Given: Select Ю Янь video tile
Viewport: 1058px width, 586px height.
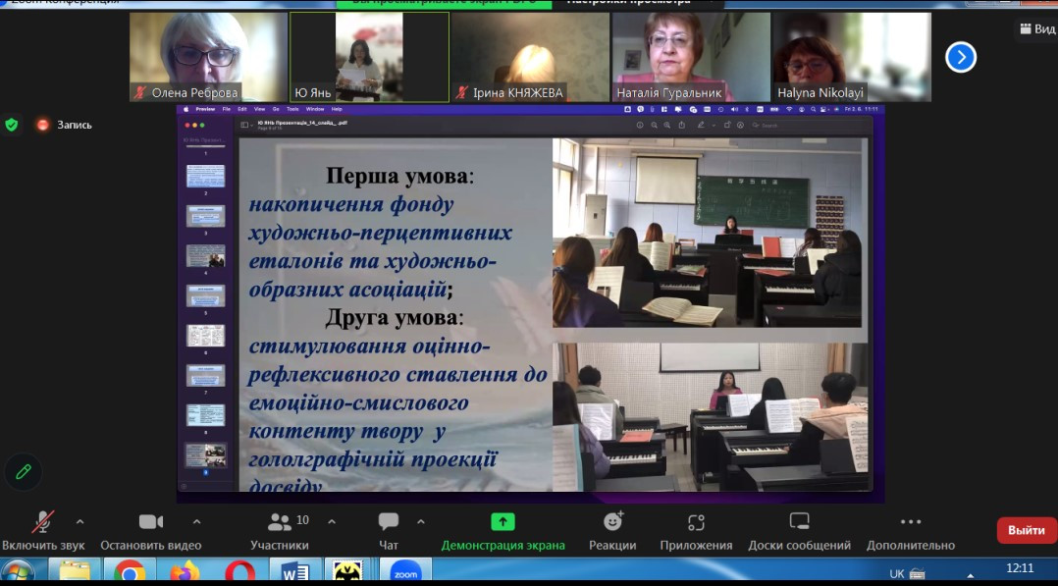Looking at the screenshot, I should pos(369,57).
